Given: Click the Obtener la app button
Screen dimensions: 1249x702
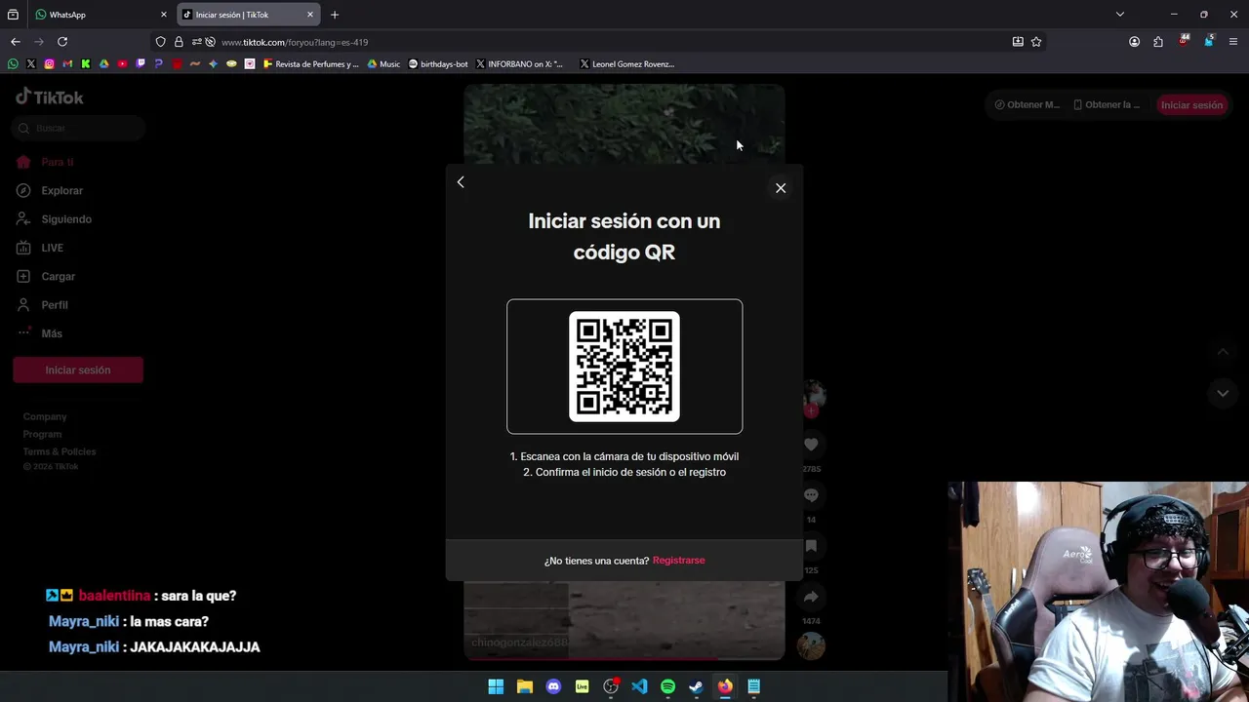Looking at the screenshot, I should (x=1107, y=105).
